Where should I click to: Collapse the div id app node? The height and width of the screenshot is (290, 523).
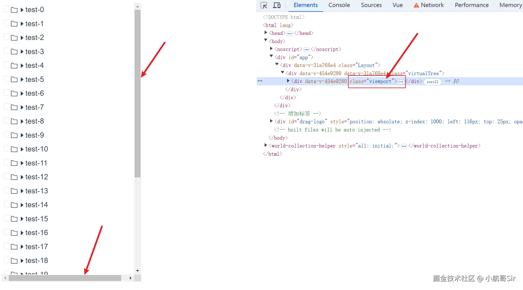pos(271,56)
